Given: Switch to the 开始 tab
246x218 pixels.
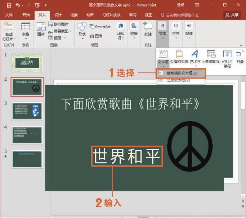Looking at the screenshot, I should 26,15.
